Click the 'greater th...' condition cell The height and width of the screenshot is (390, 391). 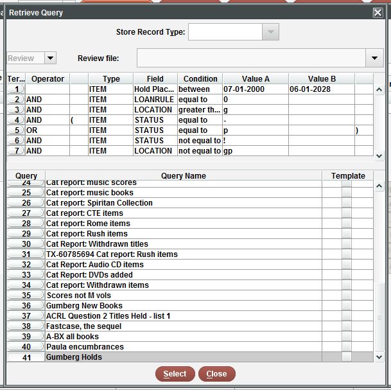(x=200, y=109)
